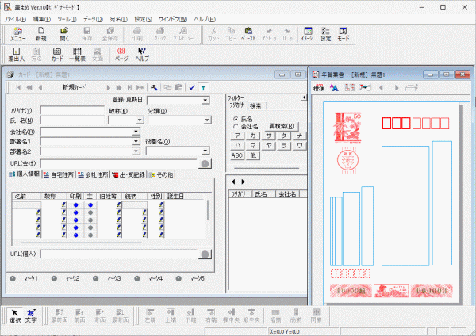Toggle the マーク4 marker
Viewport: 476px width, 336px height.
click(137, 278)
